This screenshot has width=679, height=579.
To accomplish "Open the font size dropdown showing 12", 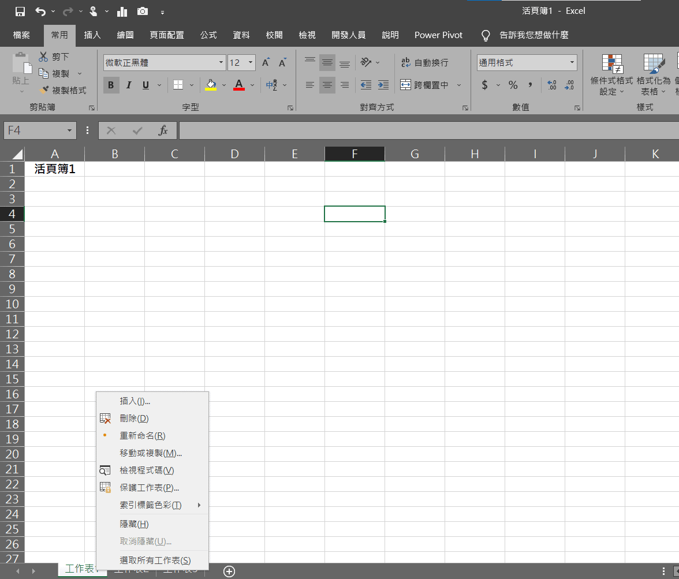I will tap(251, 62).
